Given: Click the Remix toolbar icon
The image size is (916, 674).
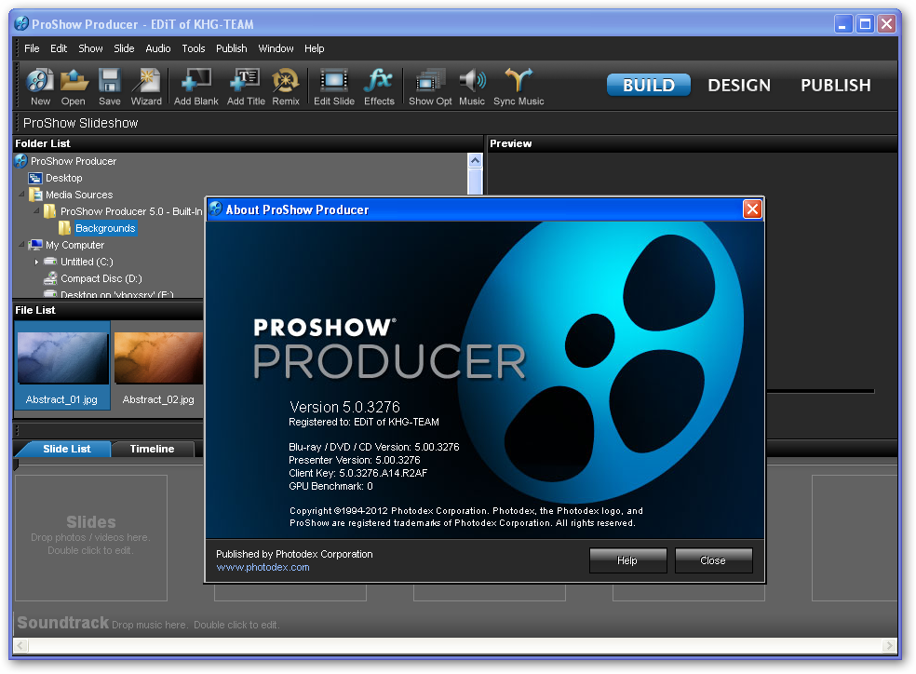Looking at the screenshot, I should coord(285,87).
